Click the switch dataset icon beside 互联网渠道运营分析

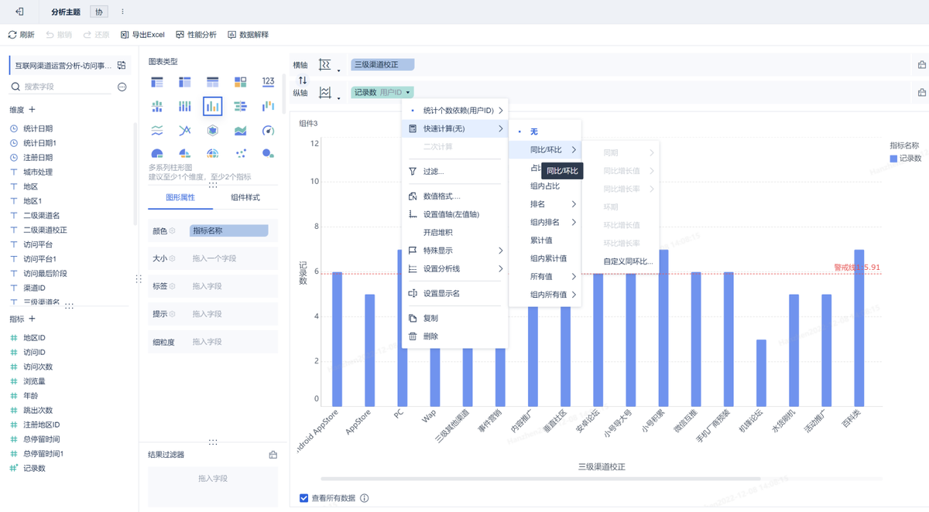point(122,66)
